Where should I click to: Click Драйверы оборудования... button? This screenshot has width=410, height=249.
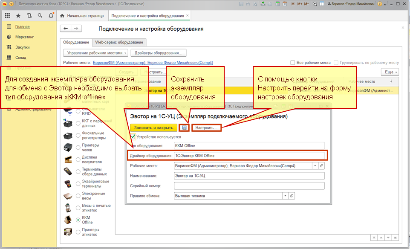tap(159, 53)
